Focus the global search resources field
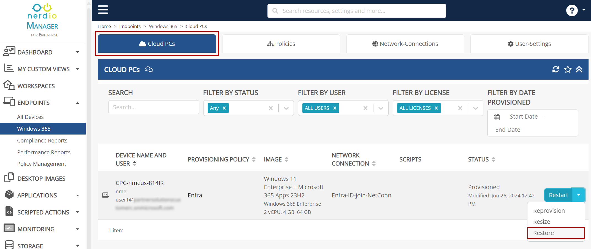This screenshot has height=249, width=591. (357, 11)
